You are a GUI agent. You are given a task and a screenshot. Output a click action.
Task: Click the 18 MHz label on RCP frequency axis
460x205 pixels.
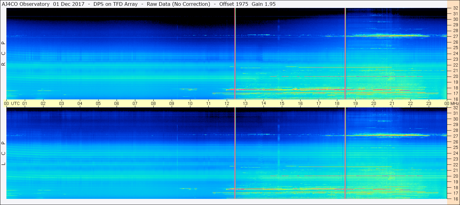[x=455, y=88]
